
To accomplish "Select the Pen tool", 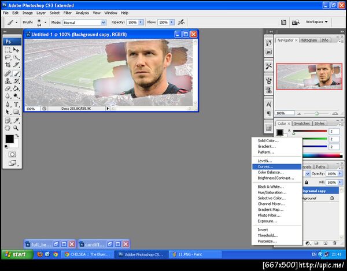I will pyautogui.click(x=8, y=104).
